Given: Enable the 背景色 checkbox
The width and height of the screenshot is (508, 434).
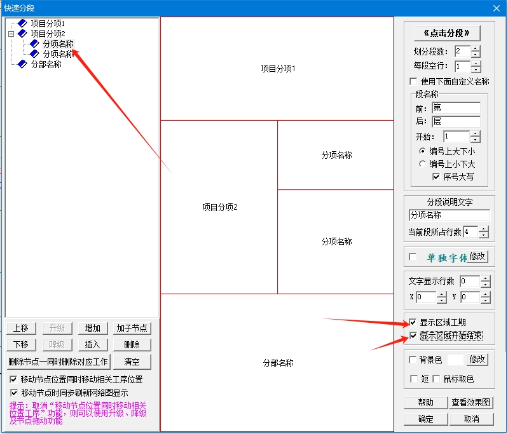Looking at the screenshot, I should [413, 360].
